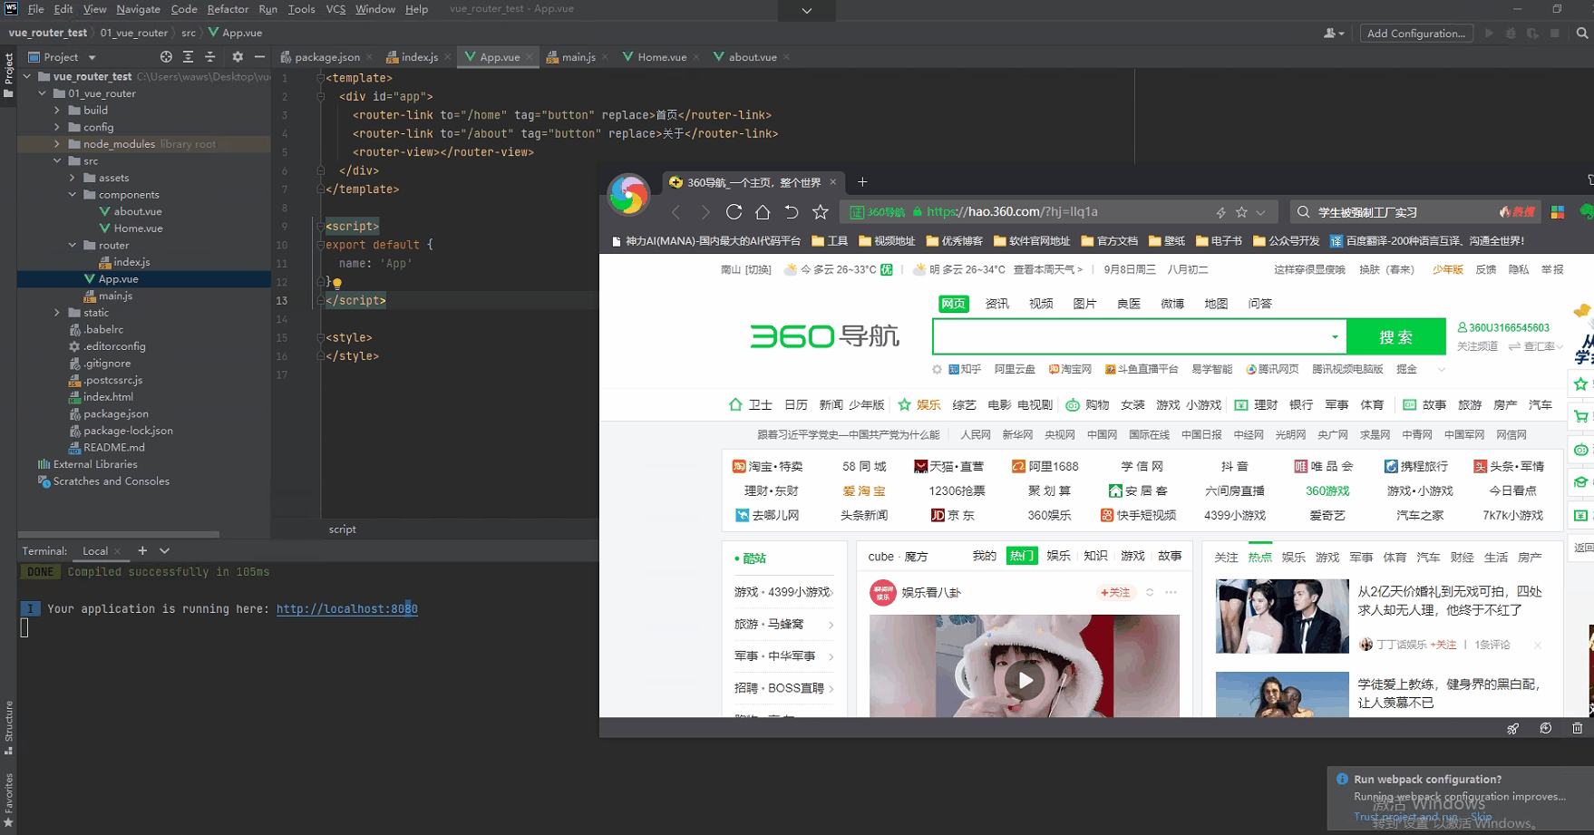1594x835 pixels.
Task: Open the 360 search box suggestion dropdown
Action: click(x=1335, y=337)
